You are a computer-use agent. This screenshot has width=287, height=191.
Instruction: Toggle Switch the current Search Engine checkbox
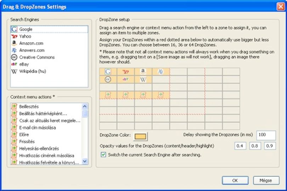[103, 155]
